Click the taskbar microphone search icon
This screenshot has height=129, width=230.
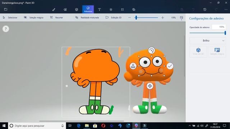click(x=63, y=126)
